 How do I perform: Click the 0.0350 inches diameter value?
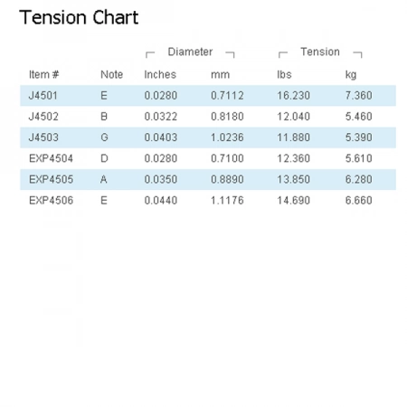pos(161,179)
